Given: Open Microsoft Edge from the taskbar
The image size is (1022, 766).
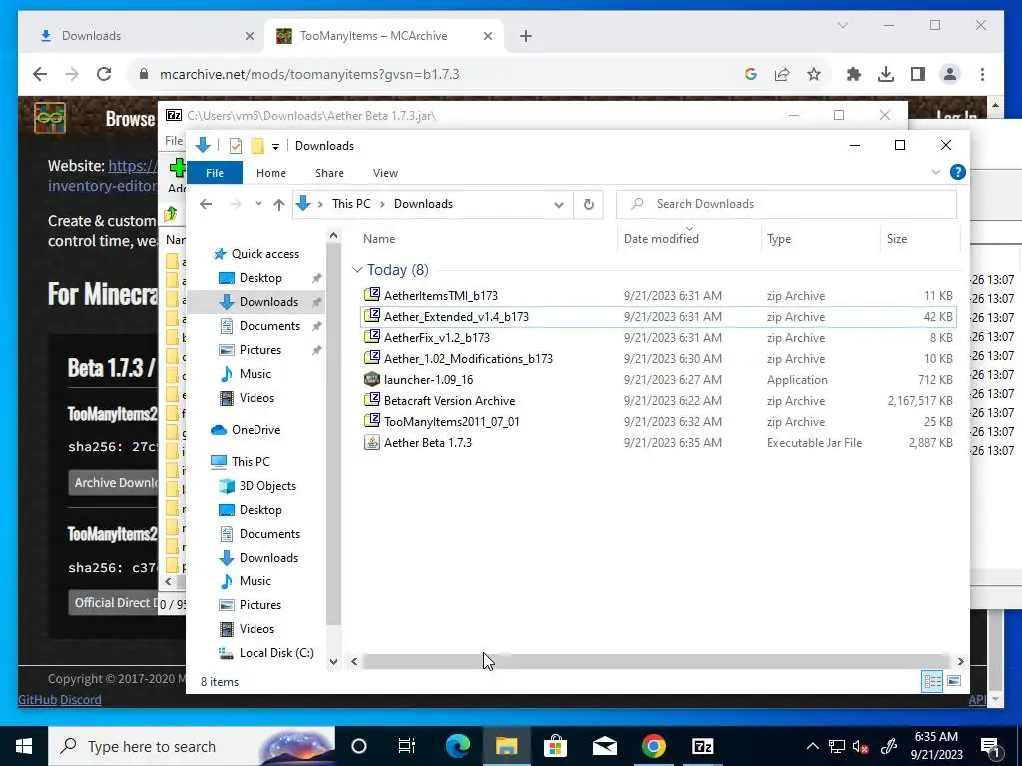Looking at the screenshot, I should click(457, 746).
